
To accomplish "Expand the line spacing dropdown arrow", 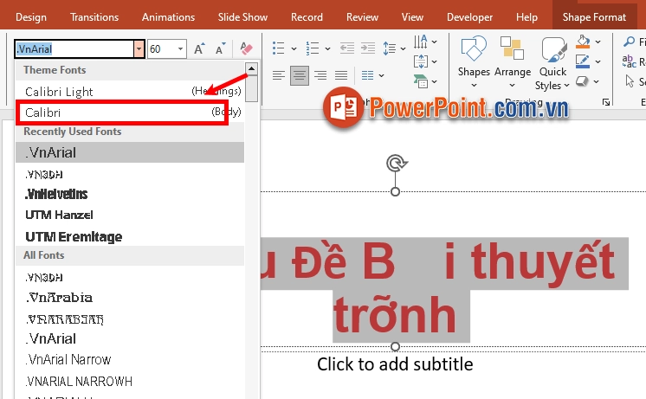I will coord(403,48).
